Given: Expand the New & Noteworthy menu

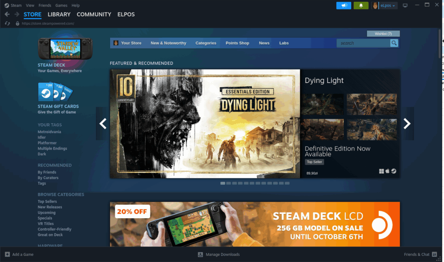Looking at the screenshot, I should click(x=169, y=43).
